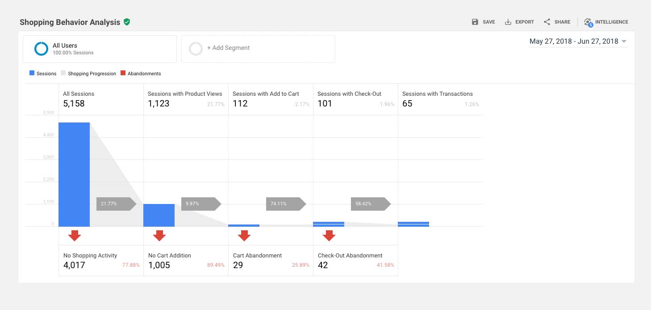Select the All Users segment
Viewport: 651px width, 310px height.
tap(100, 49)
